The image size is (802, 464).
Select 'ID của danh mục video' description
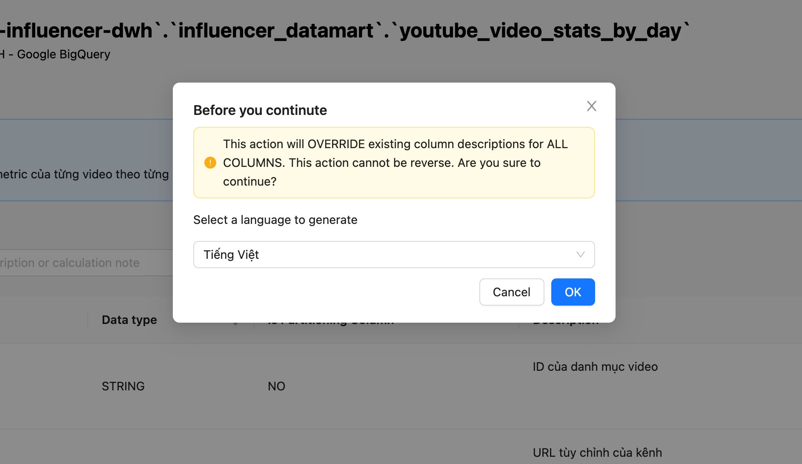tap(595, 367)
